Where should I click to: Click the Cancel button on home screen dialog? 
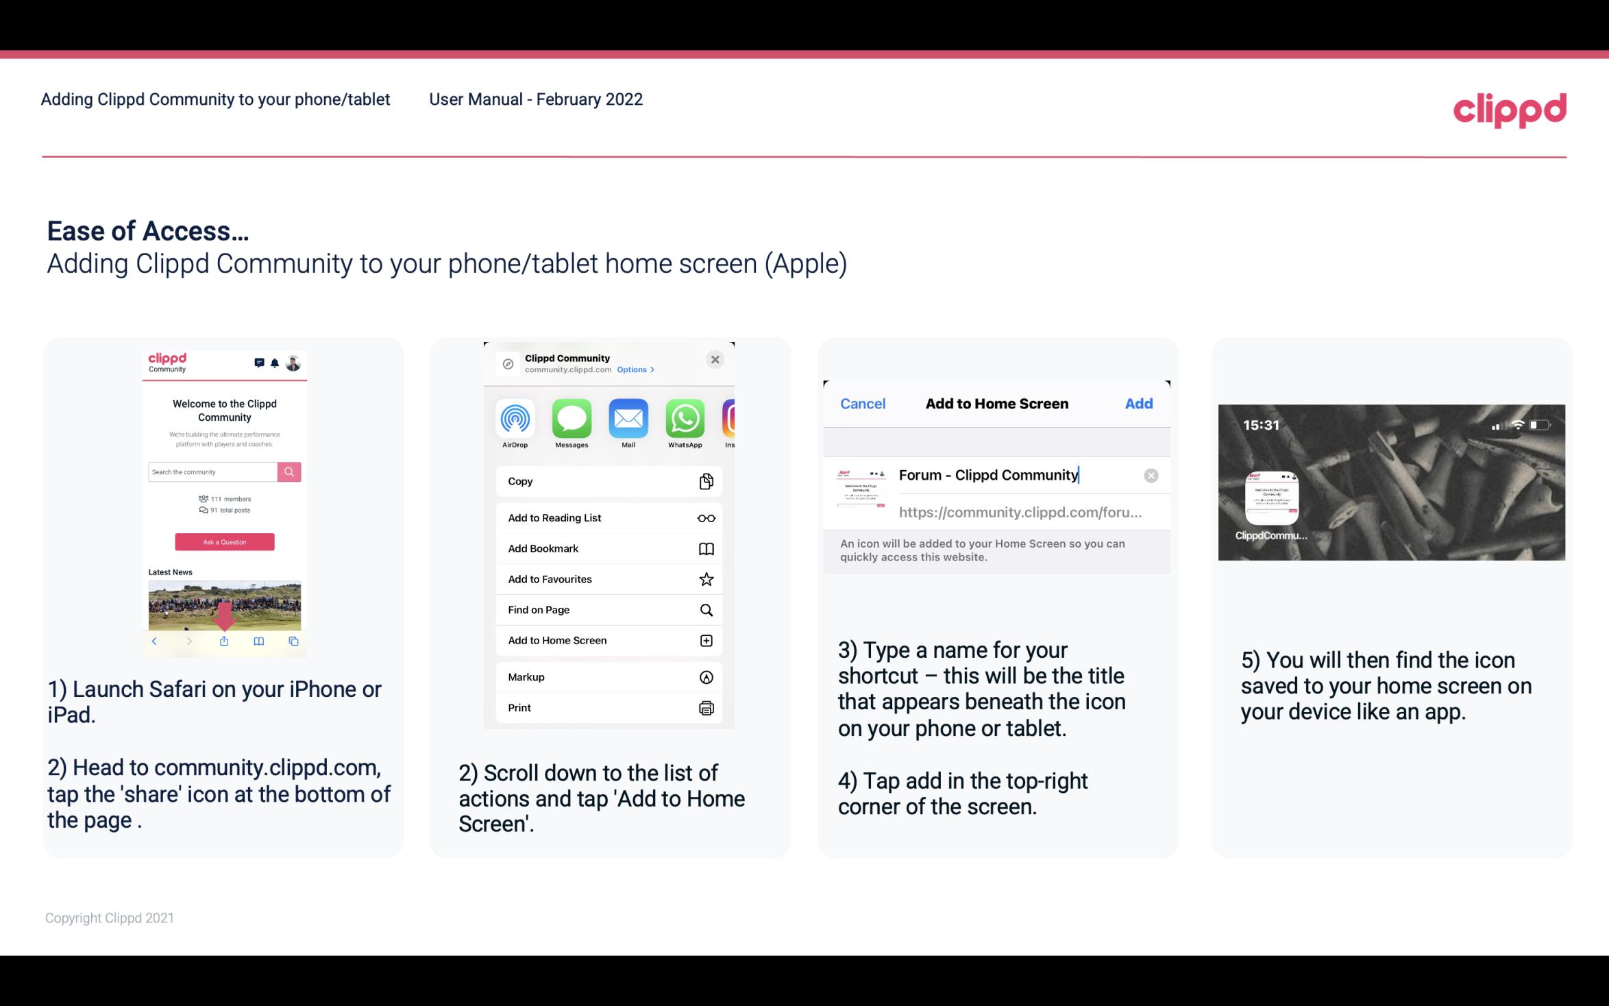click(863, 402)
